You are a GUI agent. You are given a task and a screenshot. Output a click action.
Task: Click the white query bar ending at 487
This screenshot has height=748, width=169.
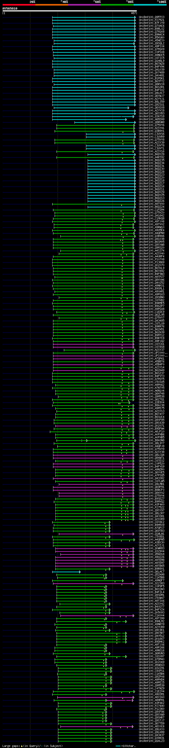69,11
